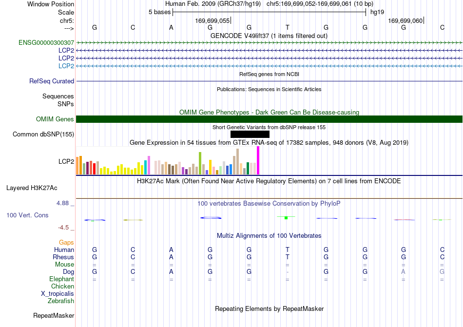Click the RefSeq Curated track line

click(270, 81)
